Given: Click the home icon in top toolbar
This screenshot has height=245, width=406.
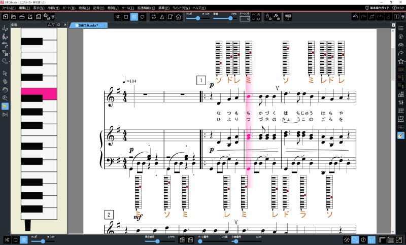Looking at the screenshot, I should coord(178,17).
